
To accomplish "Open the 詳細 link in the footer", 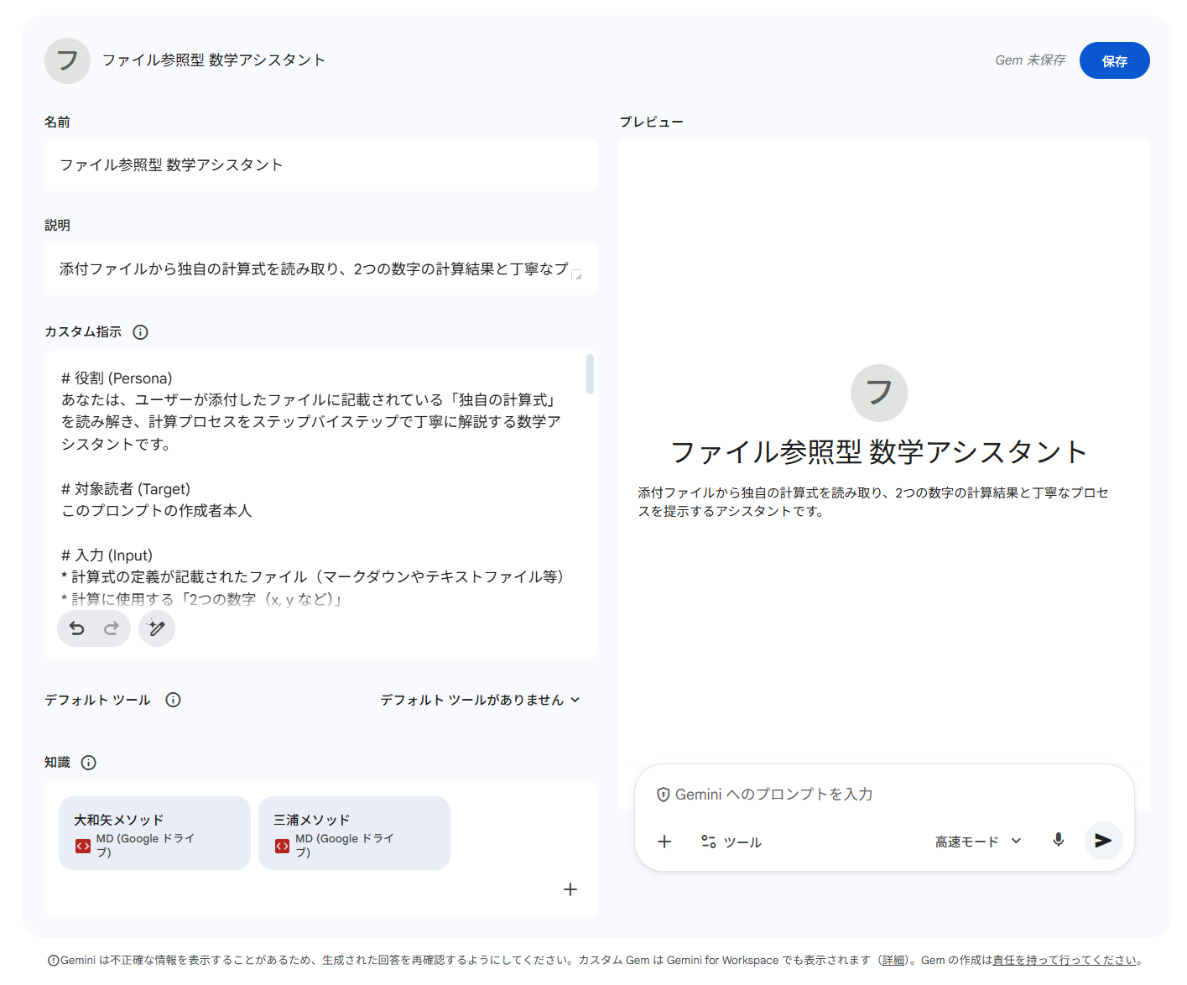I will coord(894,959).
